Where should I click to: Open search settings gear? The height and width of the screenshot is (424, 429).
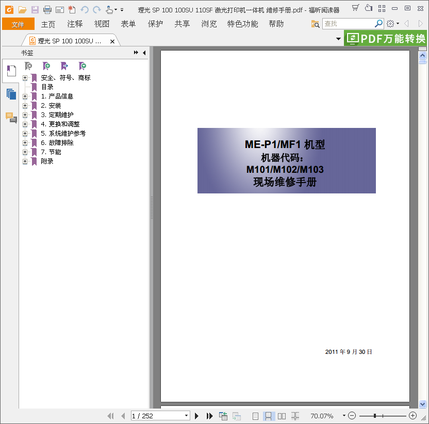(x=390, y=24)
